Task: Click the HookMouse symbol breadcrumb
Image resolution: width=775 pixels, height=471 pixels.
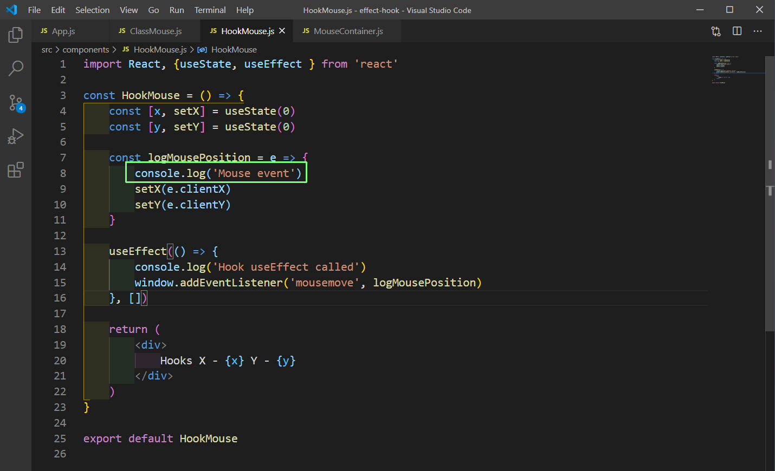Action: (x=234, y=50)
